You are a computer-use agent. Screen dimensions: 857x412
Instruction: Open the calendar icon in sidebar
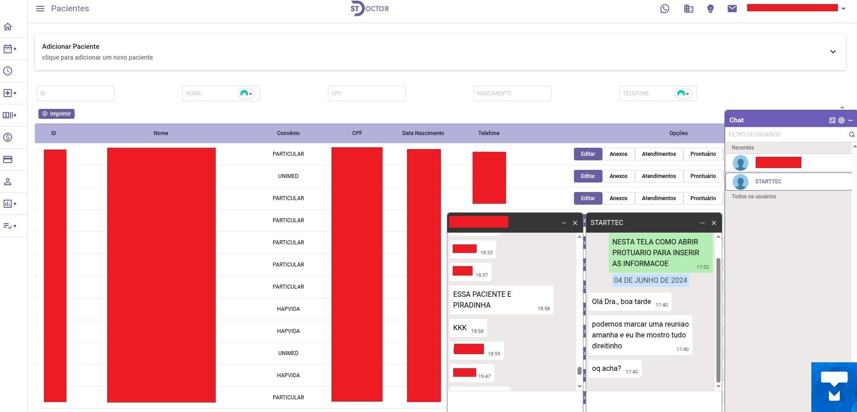(x=8, y=49)
